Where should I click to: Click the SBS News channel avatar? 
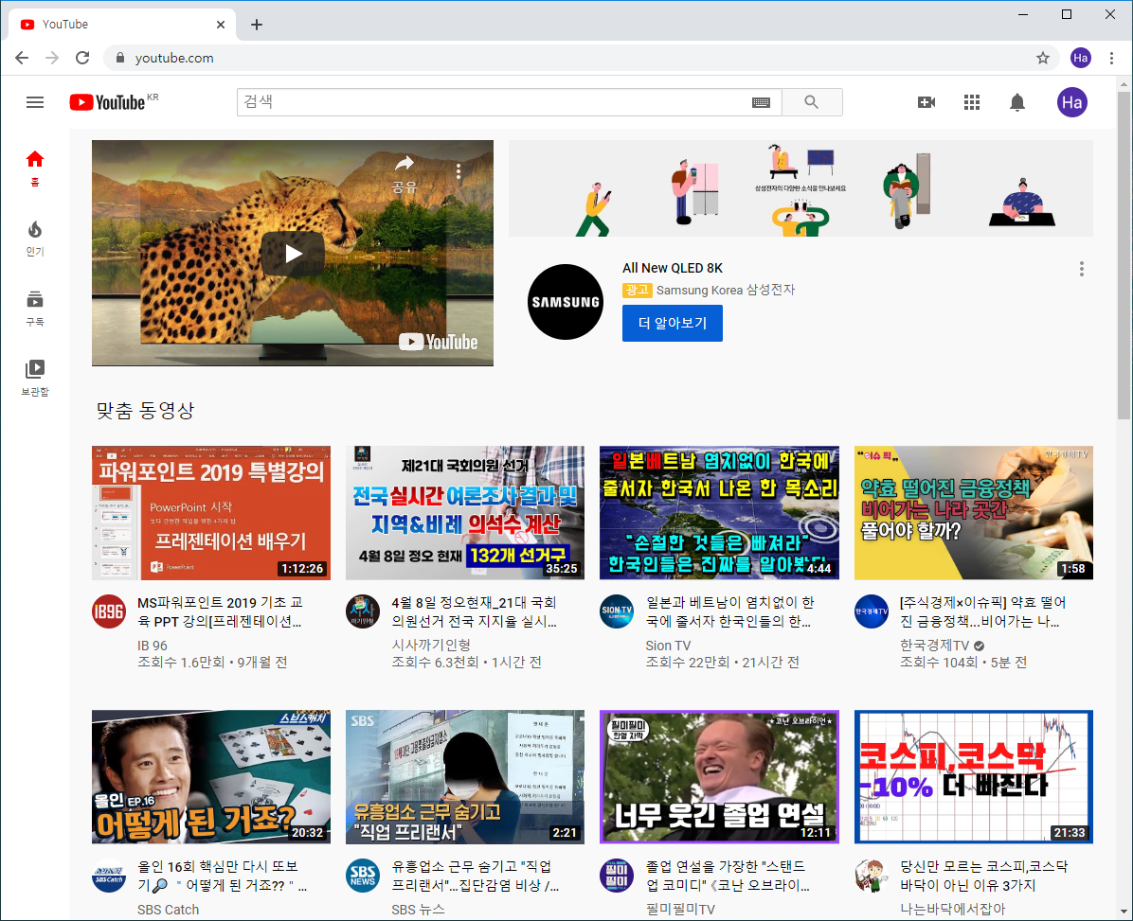coord(363,877)
